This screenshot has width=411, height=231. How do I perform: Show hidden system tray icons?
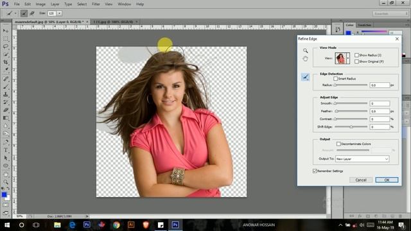340,225
